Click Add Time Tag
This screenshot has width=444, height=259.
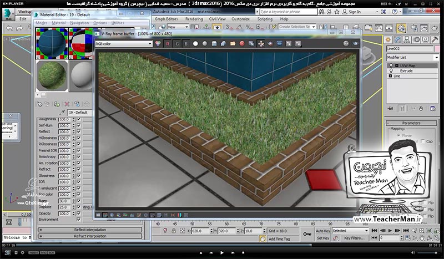click(279, 239)
